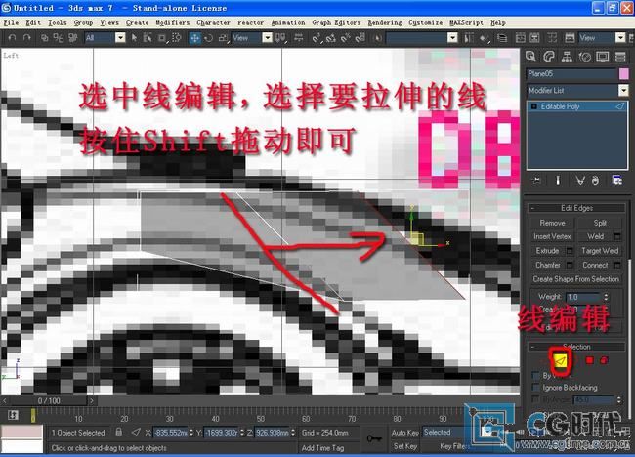The height and width of the screenshot is (457, 635).
Task: Toggle the Angle Snap icon
Action: tap(331, 38)
